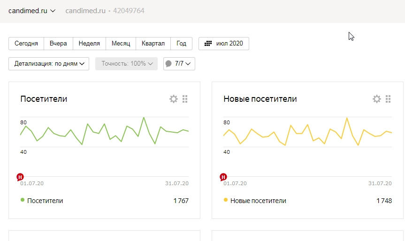This screenshot has width=405, height=241.
Task: Click the Новые посетители legend label
Action: tap(258, 201)
